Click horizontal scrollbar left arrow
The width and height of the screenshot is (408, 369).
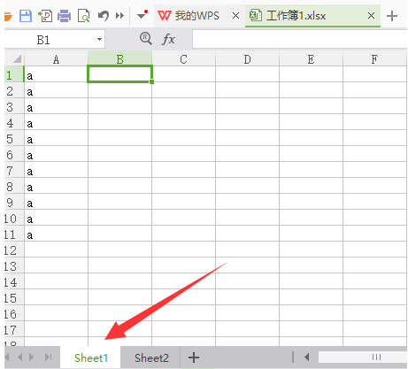[307, 357]
